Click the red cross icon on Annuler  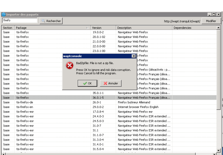click(x=105, y=83)
